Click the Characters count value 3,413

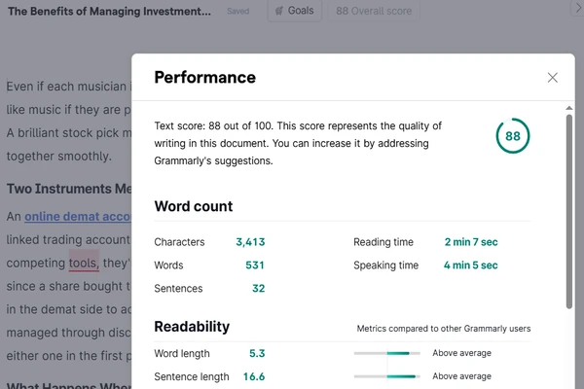pos(250,242)
